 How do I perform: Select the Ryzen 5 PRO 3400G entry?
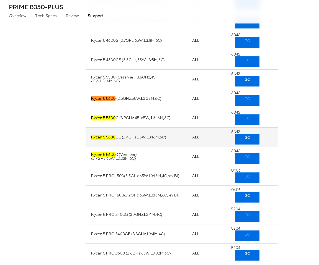[x=127, y=214]
